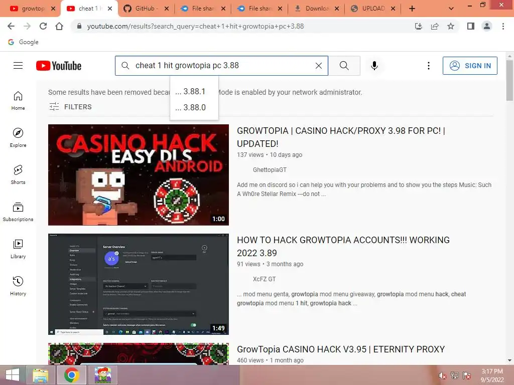Image resolution: width=514 pixels, height=385 pixels.
Task: Bookmark this page with the star icon
Action: point(451,26)
